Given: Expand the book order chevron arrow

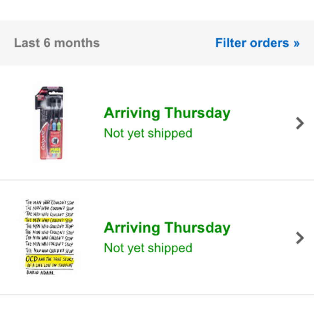Looking at the screenshot, I should click(300, 238).
